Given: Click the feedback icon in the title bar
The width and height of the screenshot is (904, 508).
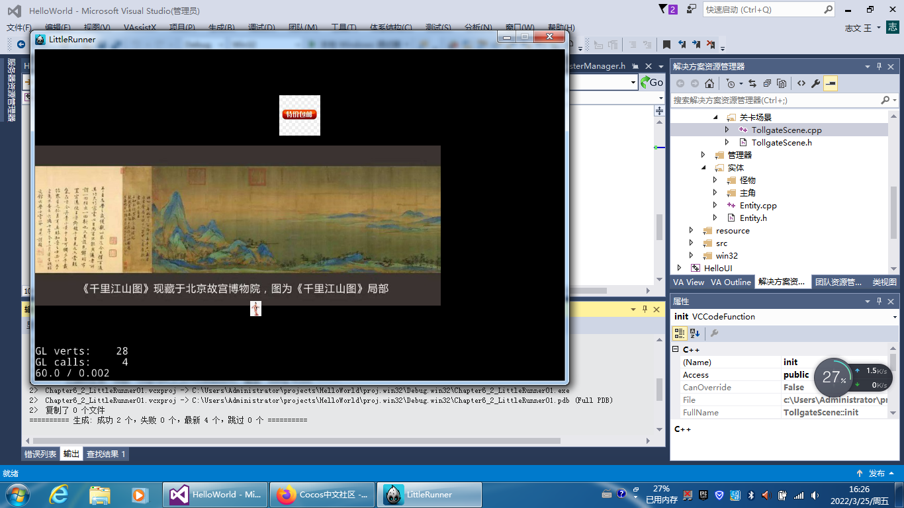Looking at the screenshot, I should click(x=692, y=9).
